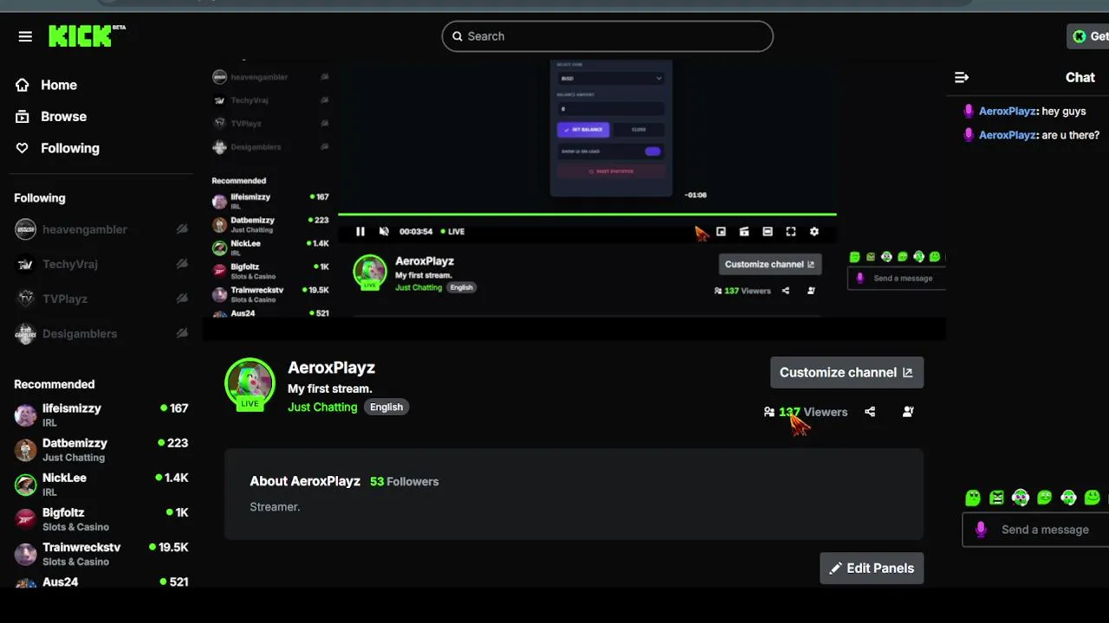This screenshot has height=623, width=1109.
Task: Click Reset Statistics inside the stream video
Action: 611,171
